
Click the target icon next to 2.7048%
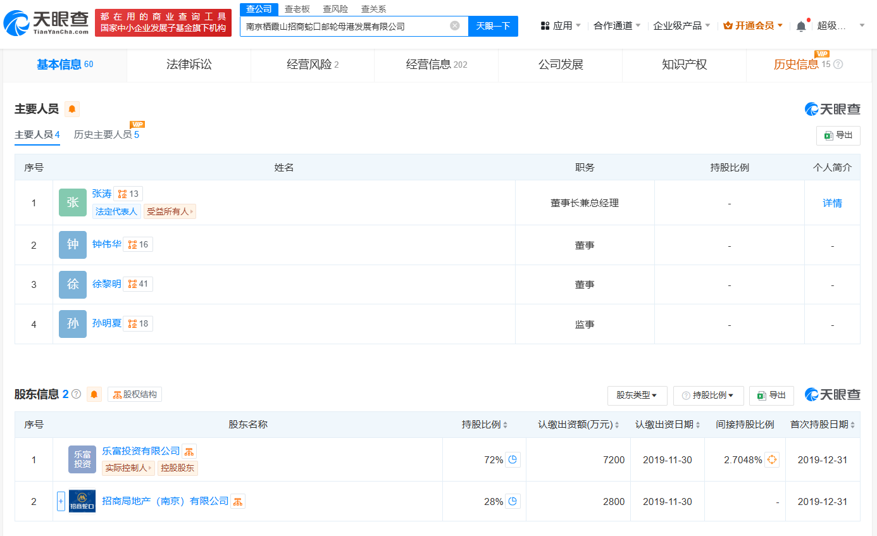coord(772,460)
